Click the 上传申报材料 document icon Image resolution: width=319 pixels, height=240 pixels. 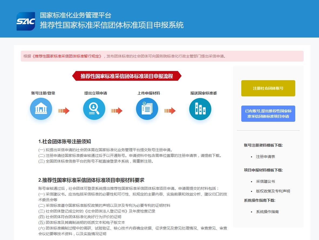pos(147,109)
